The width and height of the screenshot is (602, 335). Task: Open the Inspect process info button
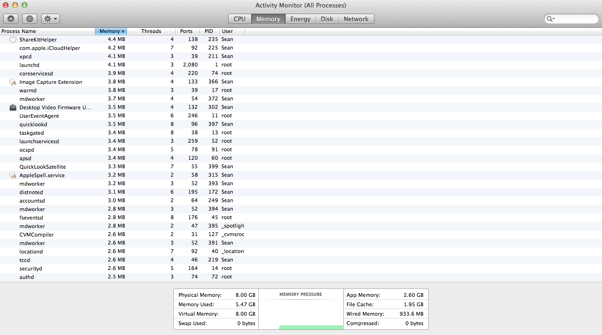click(30, 19)
